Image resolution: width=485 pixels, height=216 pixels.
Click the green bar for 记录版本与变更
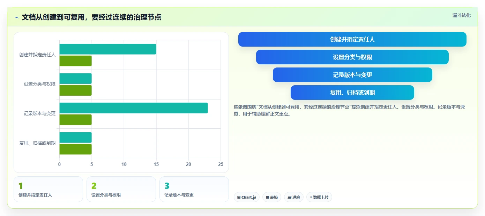click(76, 120)
